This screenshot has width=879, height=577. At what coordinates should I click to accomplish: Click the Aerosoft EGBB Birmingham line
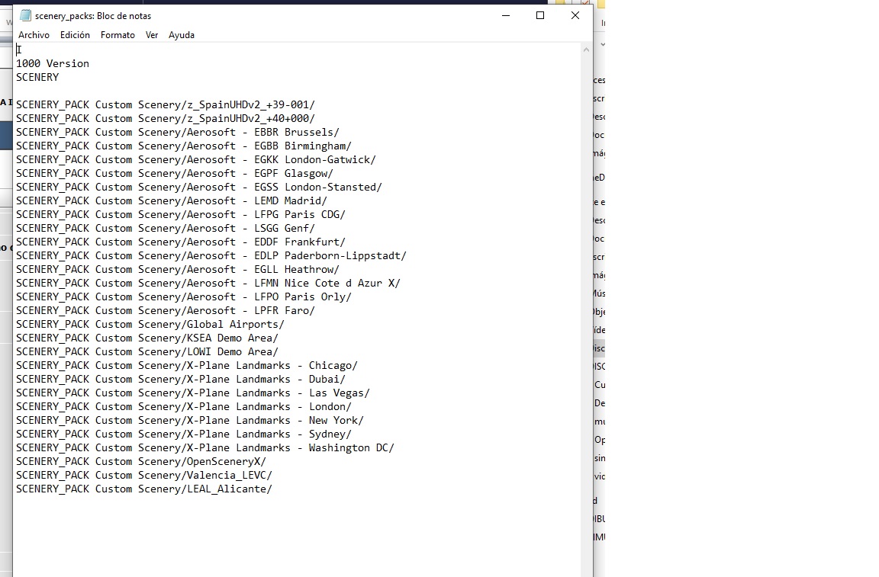tap(184, 146)
